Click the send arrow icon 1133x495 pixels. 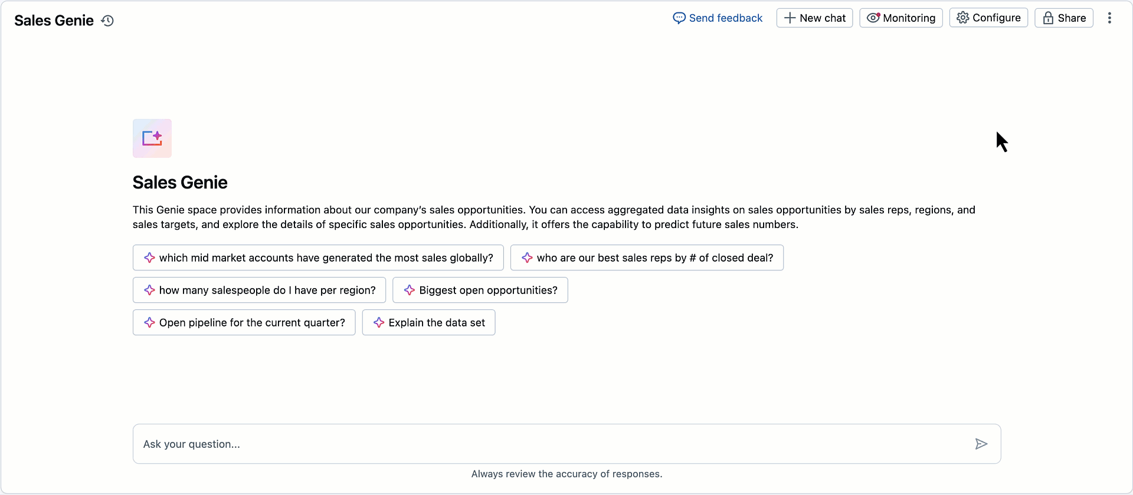(981, 444)
